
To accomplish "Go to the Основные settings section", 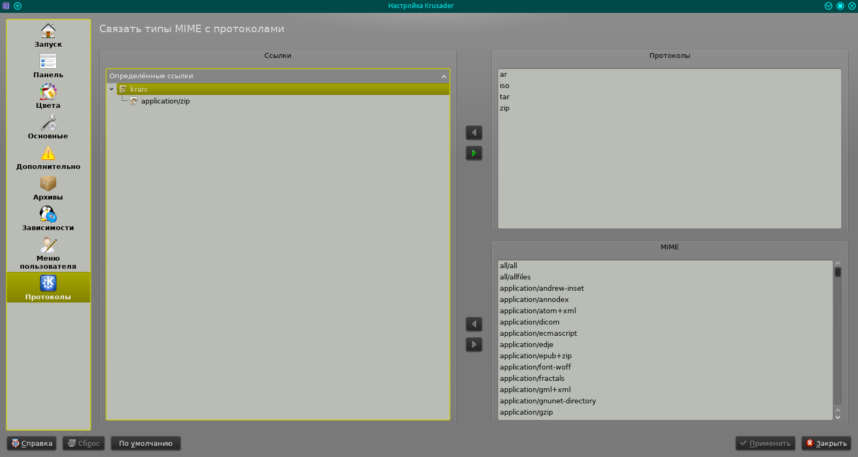I will [x=48, y=127].
